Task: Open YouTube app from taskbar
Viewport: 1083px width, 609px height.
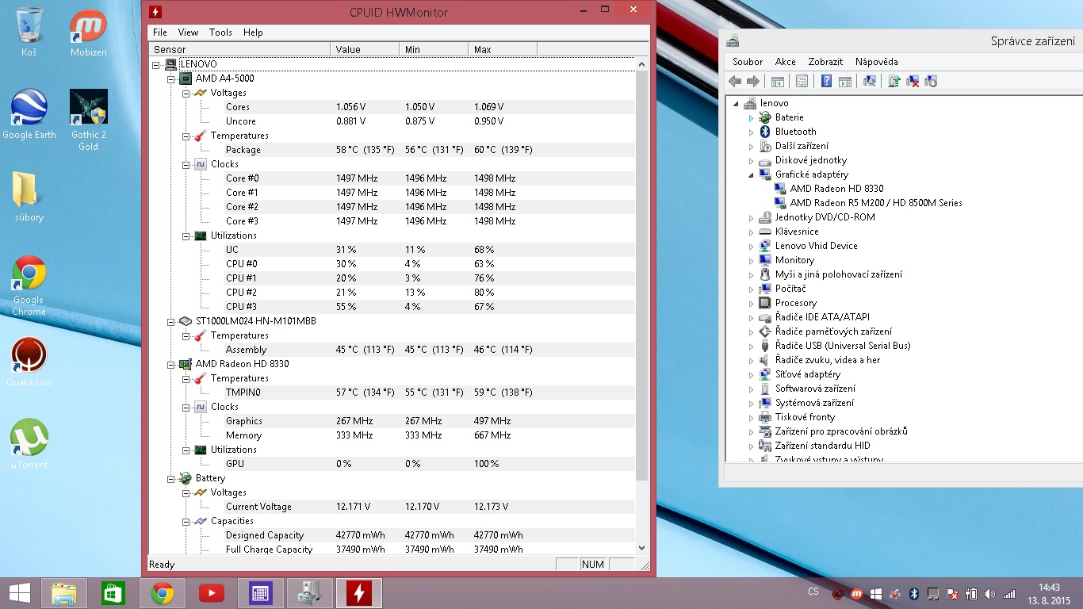Action: click(x=211, y=592)
